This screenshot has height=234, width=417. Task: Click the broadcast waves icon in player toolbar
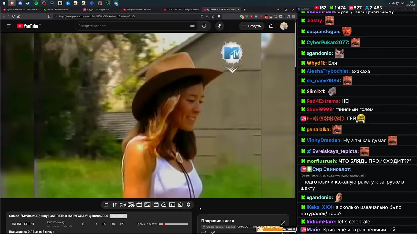click(122, 205)
